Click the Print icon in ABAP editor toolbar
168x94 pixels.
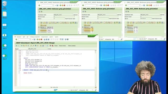[x=44, y=39]
